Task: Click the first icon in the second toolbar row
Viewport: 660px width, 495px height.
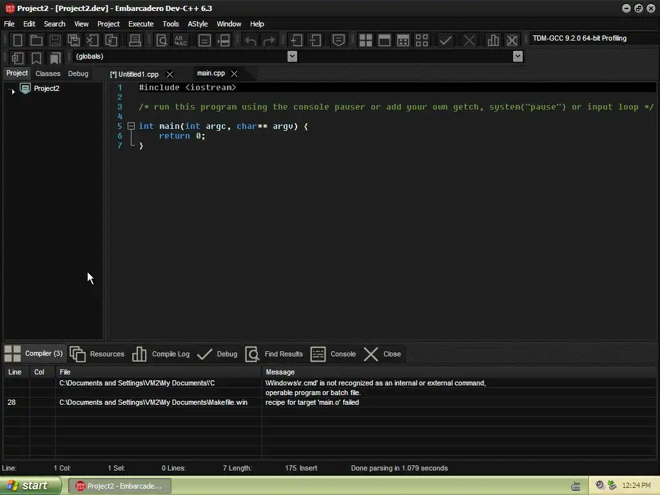Action: pos(17,58)
